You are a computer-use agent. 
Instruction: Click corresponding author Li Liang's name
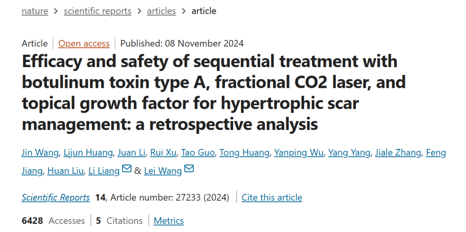coord(104,171)
